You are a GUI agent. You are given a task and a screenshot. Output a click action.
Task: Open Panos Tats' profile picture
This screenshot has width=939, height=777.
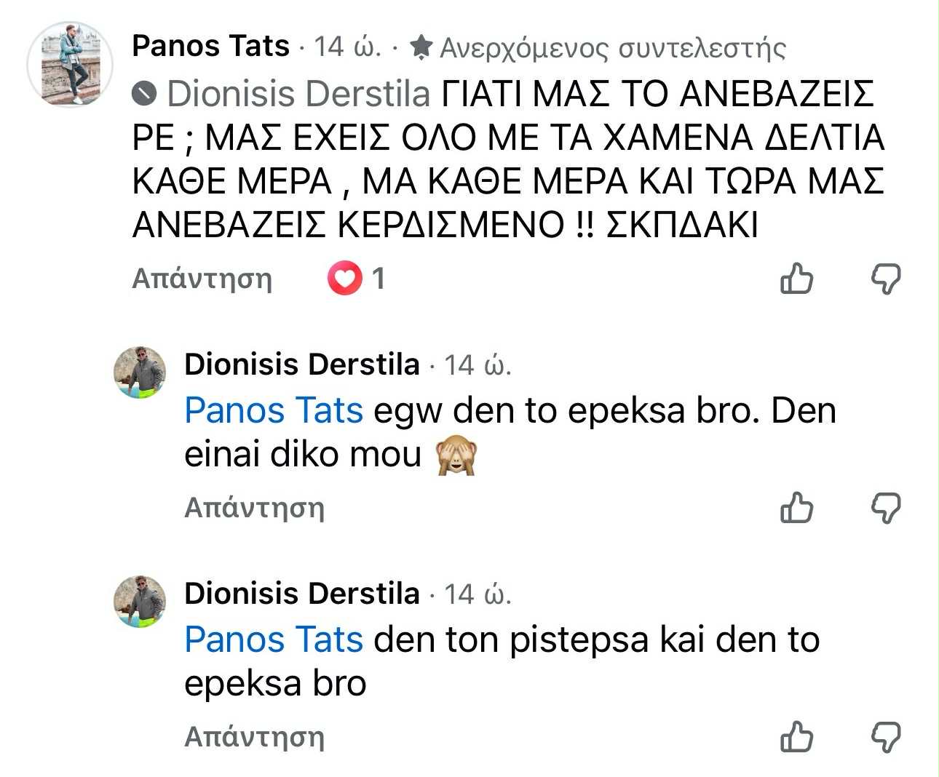[70, 65]
